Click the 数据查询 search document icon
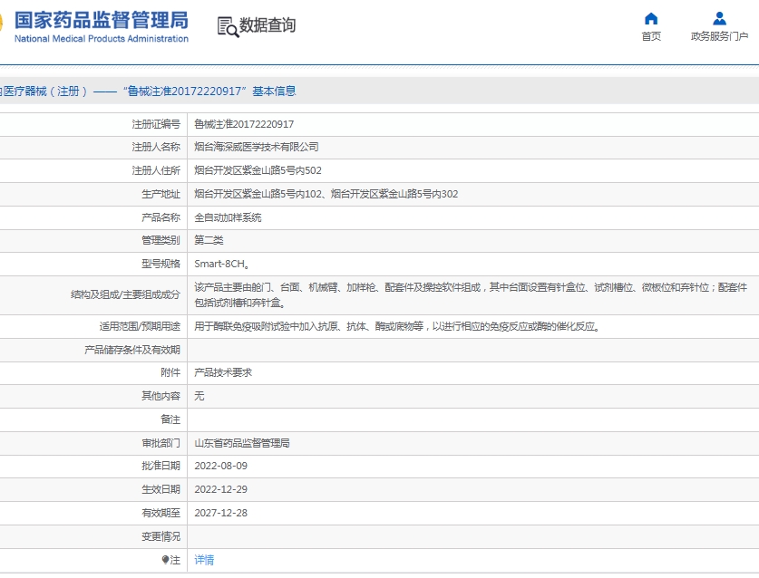Image resolution: width=759 pixels, height=578 pixels. tap(228, 26)
